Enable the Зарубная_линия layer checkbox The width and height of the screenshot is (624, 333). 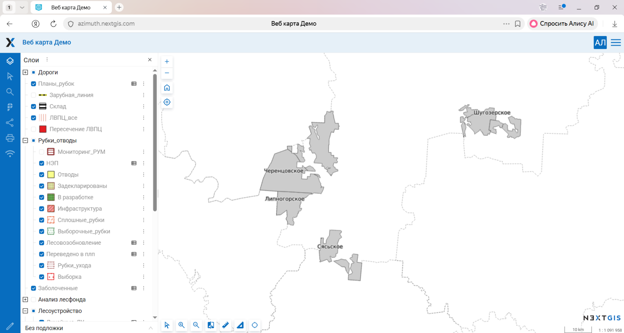point(33,95)
